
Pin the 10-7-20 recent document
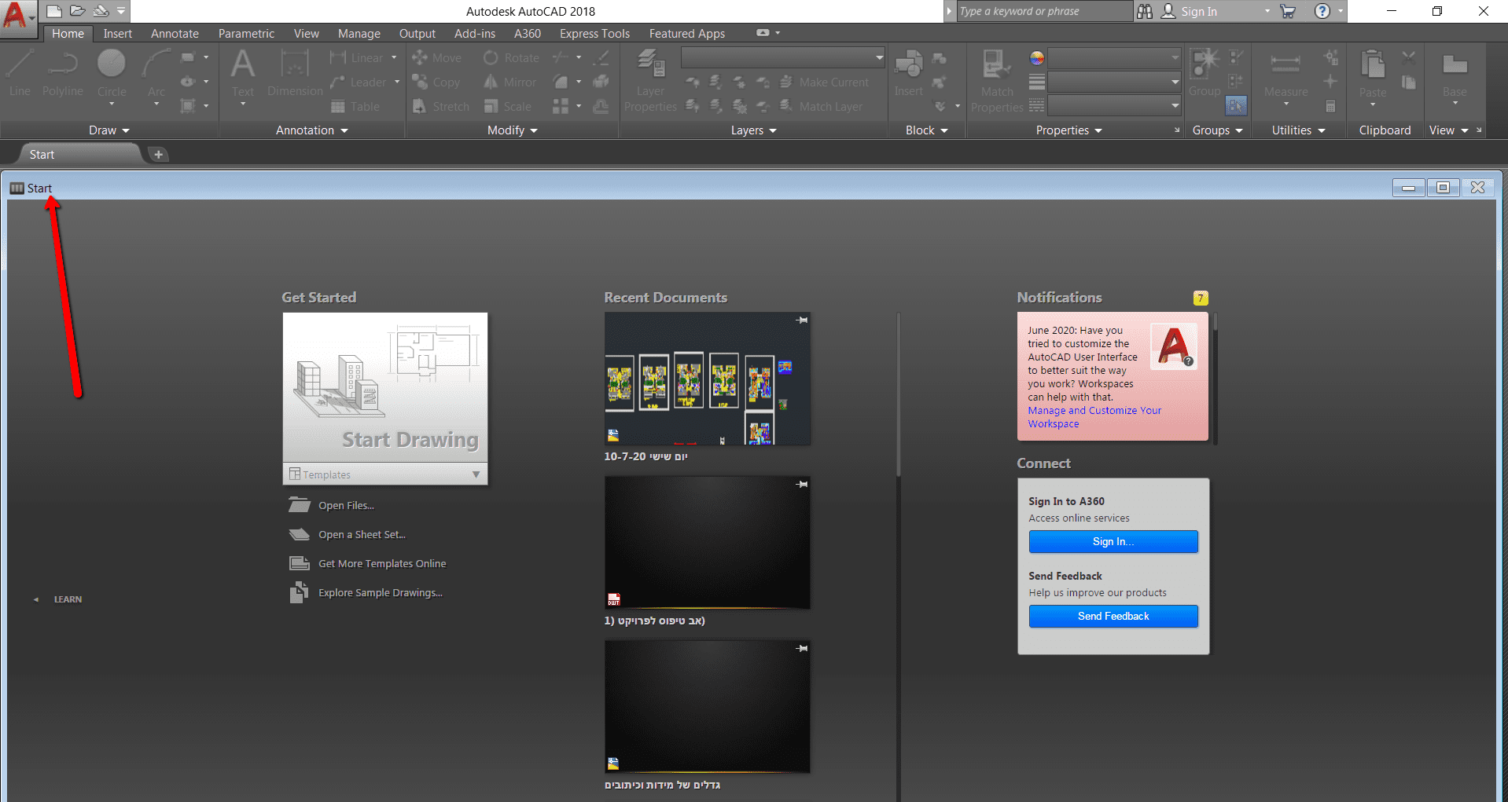[801, 320]
